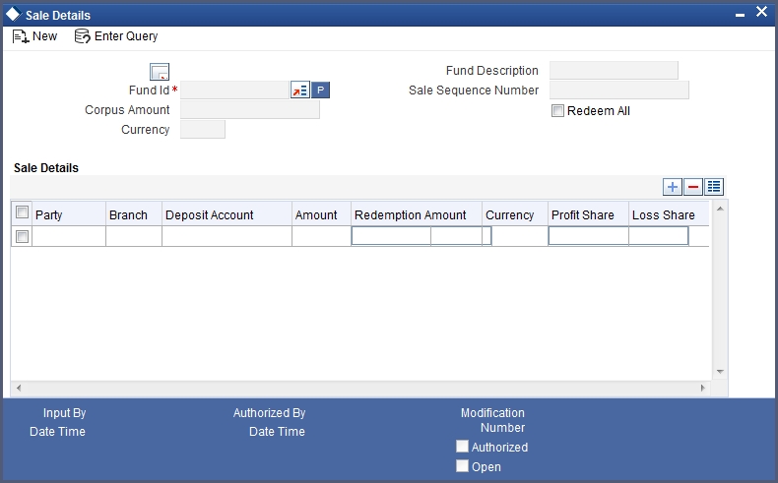This screenshot has width=778, height=483.
Task: Click the New record toolbar button
Action: click(x=34, y=36)
